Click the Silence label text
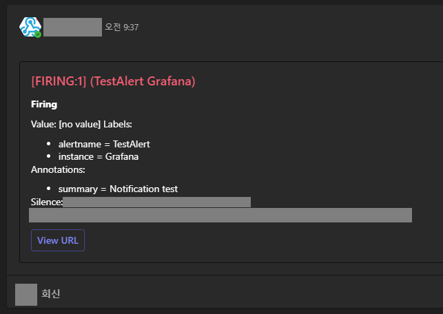The image size is (443, 314). pos(47,202)
